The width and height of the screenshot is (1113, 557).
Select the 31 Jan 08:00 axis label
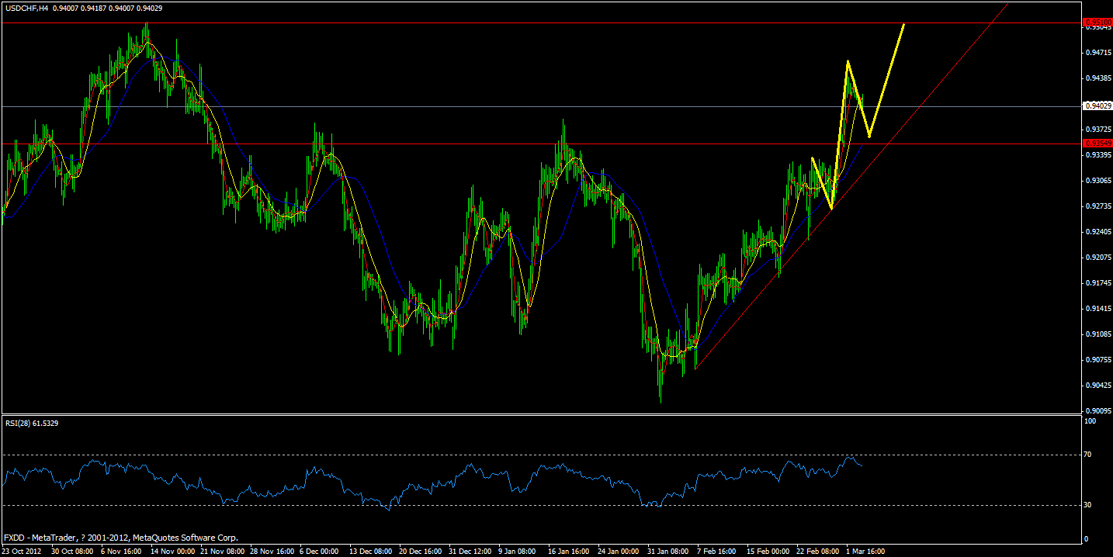667,550
